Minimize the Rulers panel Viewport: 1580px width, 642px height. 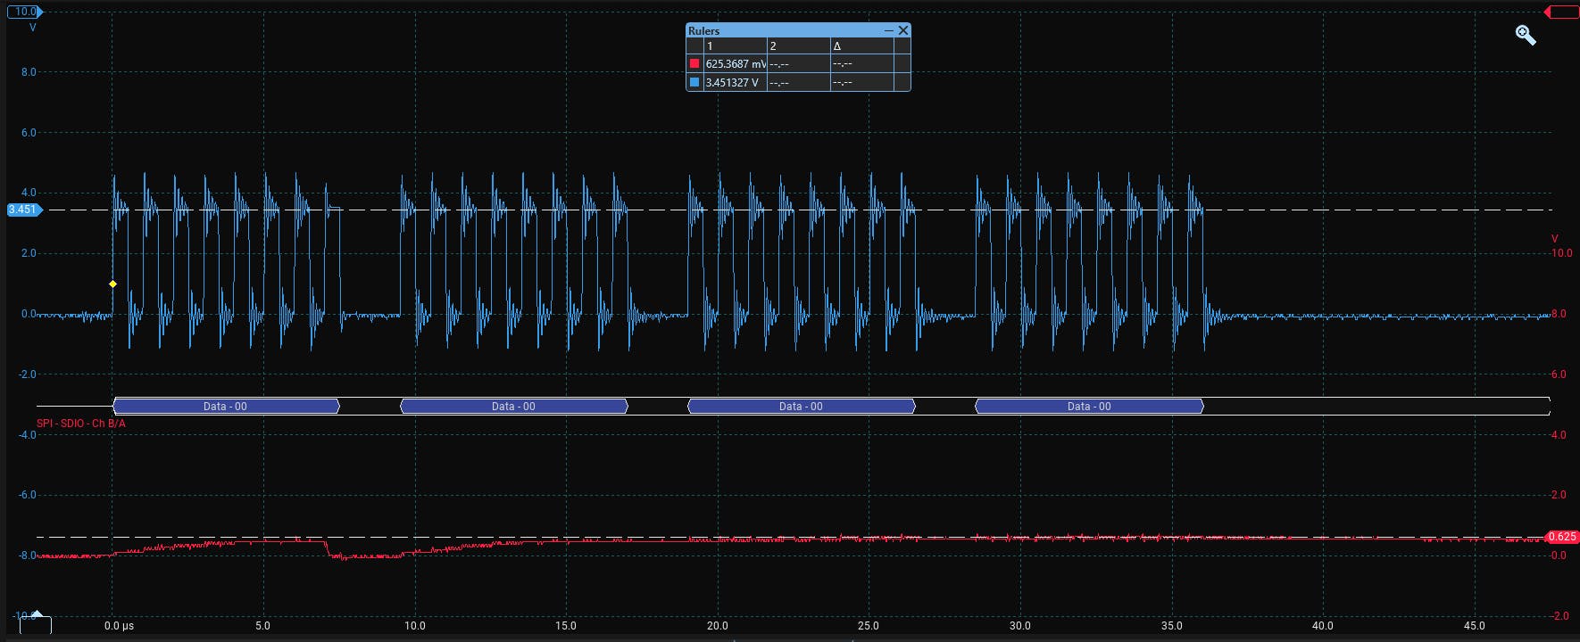click(x=888, y=30)
